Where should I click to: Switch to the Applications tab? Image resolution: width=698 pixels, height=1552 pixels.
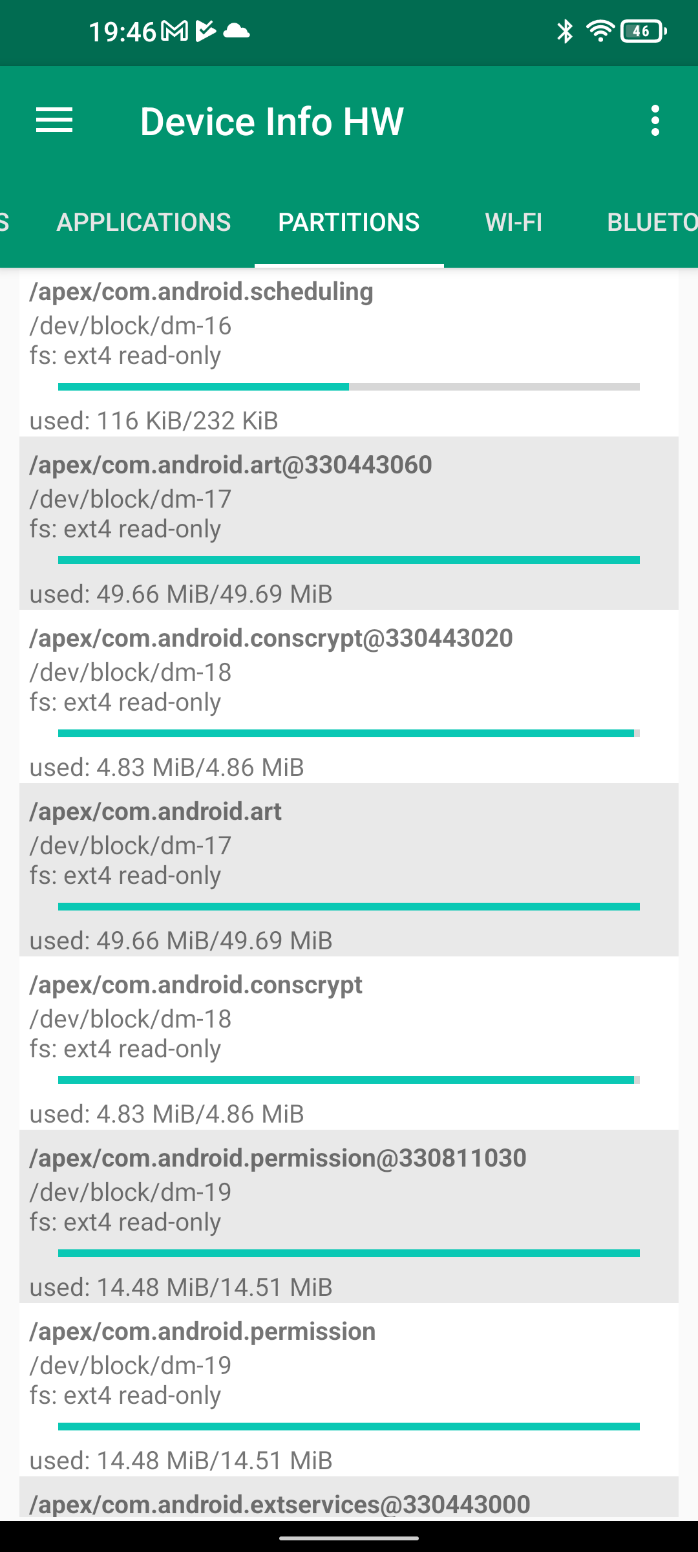[x=143, y=222]
